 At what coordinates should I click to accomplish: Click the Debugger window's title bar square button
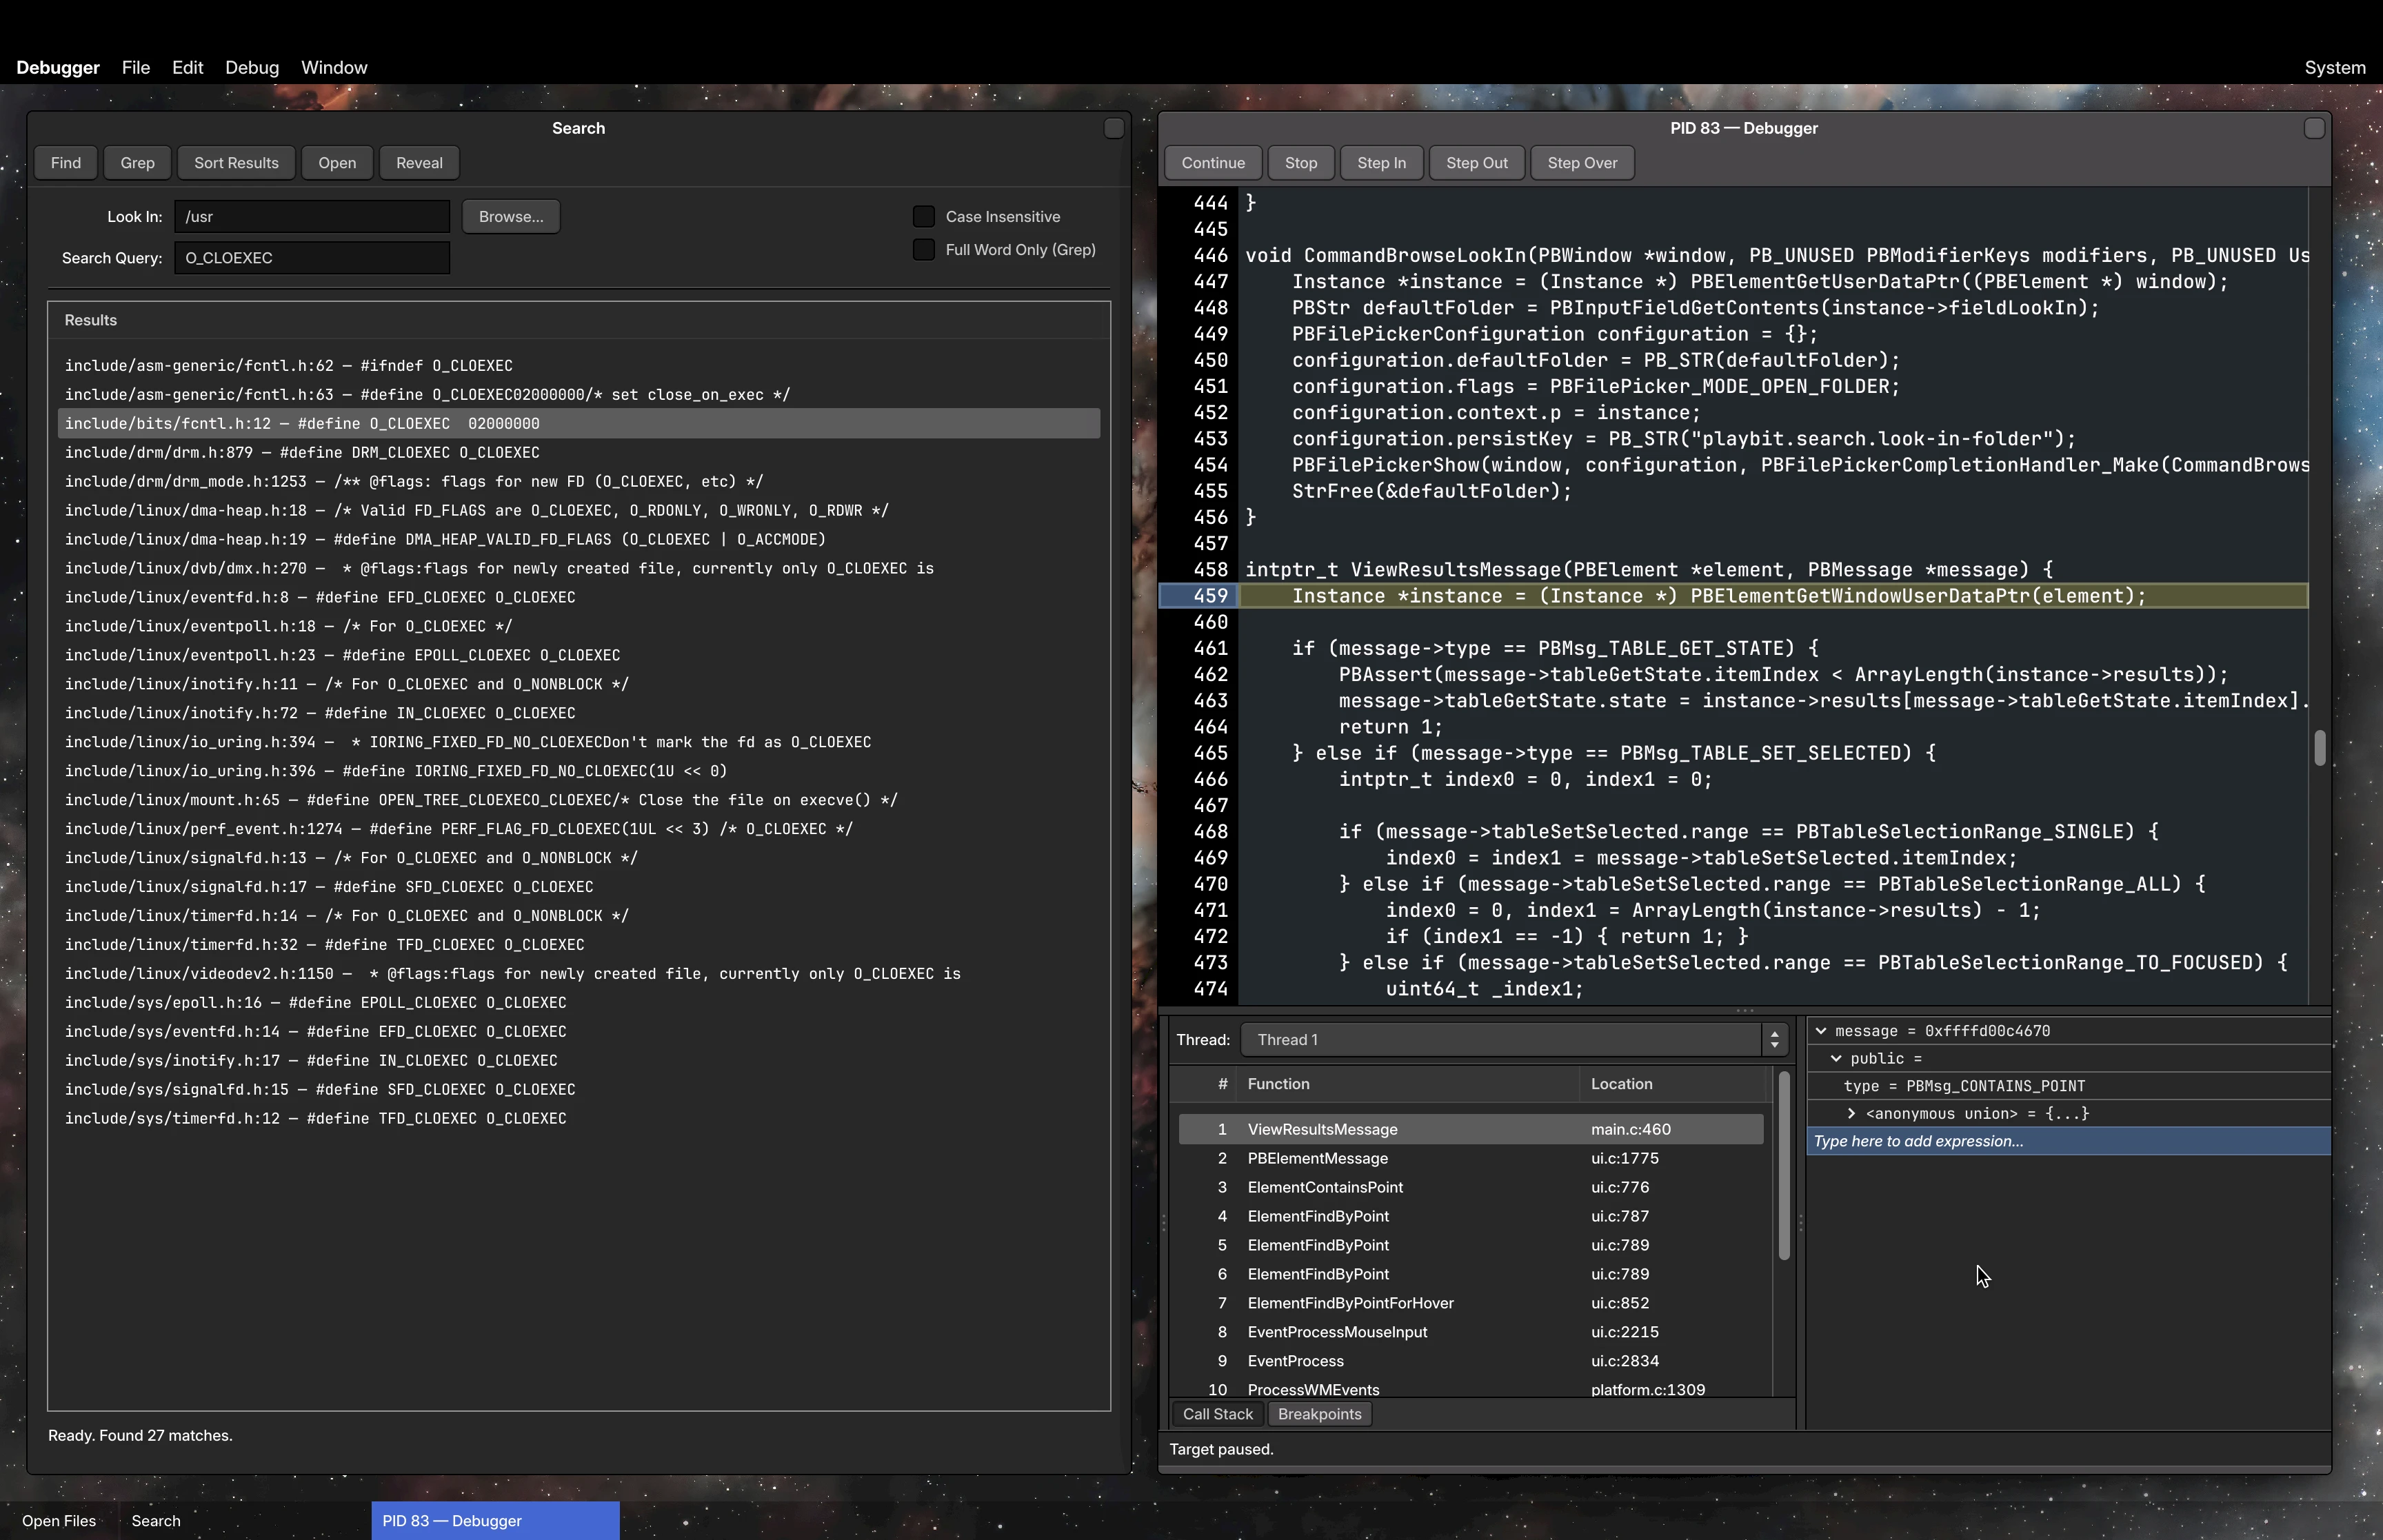(x=2314, y=128)
